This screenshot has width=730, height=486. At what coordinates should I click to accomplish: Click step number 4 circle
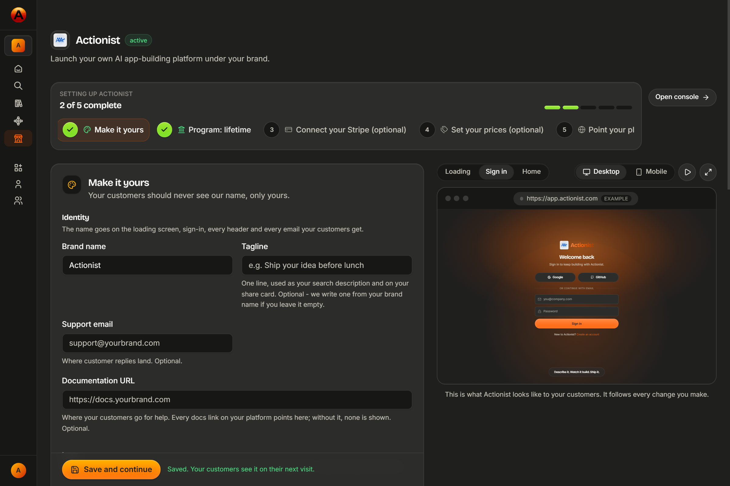click(427, 130)
